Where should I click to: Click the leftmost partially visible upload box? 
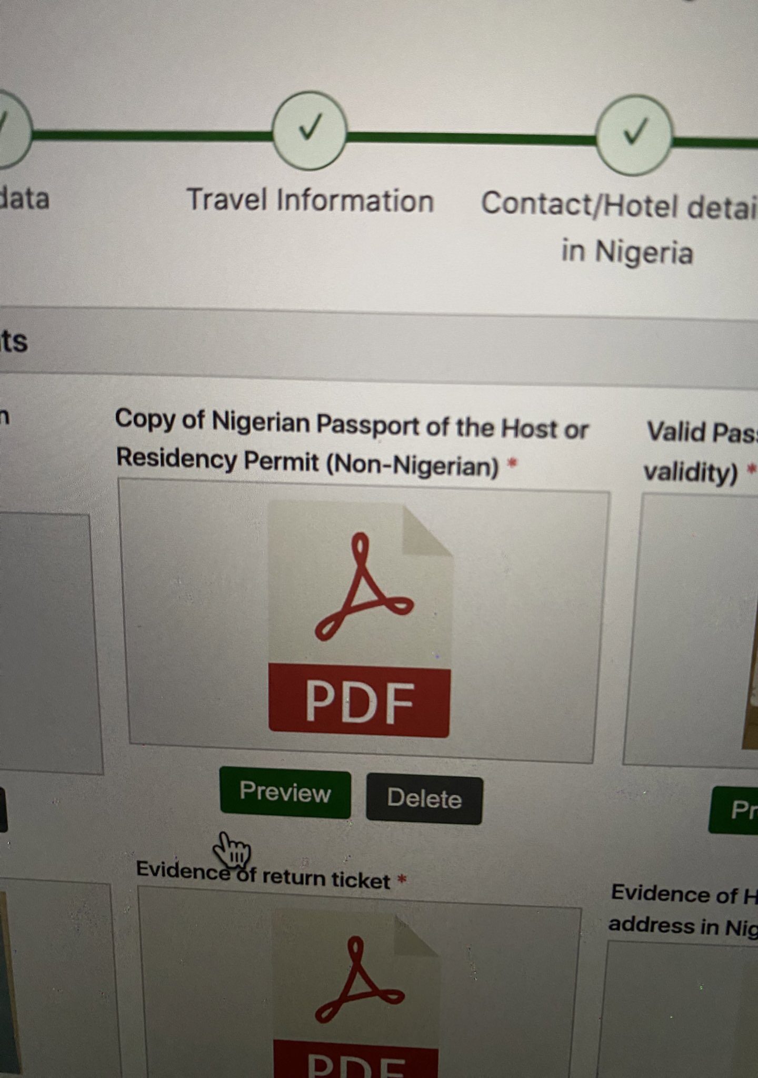click(50, 644)
